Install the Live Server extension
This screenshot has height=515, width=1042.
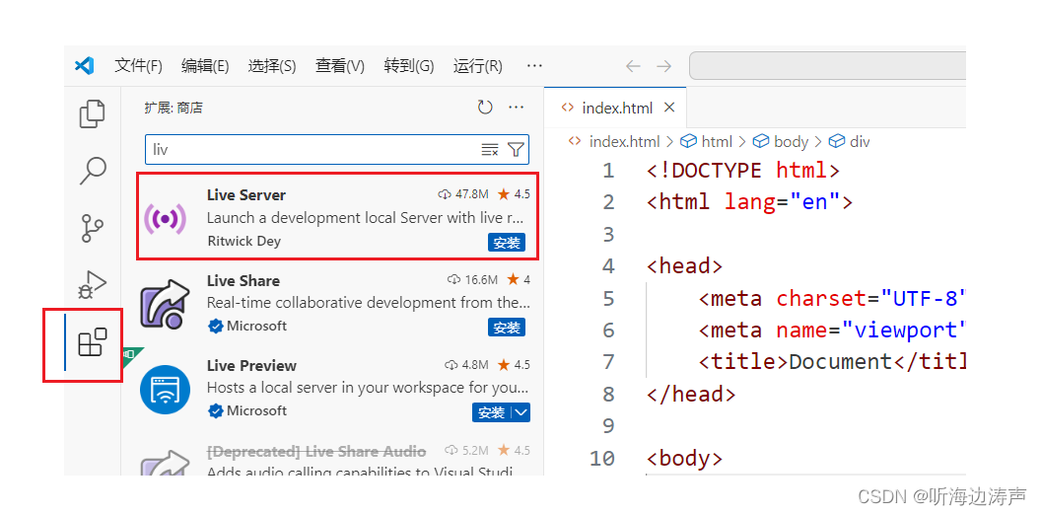click(507, 243)
